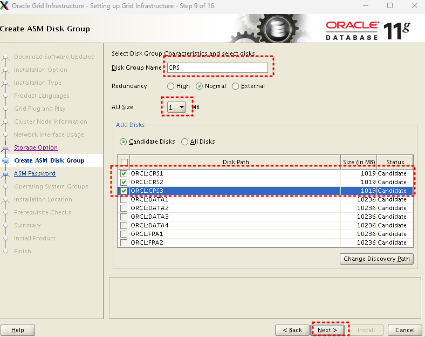
Task: Cancel the installation wizard
Action: [x=405, y=330]
